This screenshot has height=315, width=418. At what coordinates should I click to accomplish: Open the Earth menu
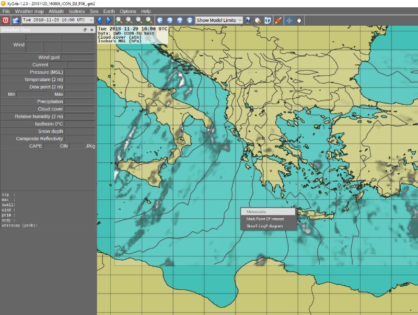click(x=109, y=11)
